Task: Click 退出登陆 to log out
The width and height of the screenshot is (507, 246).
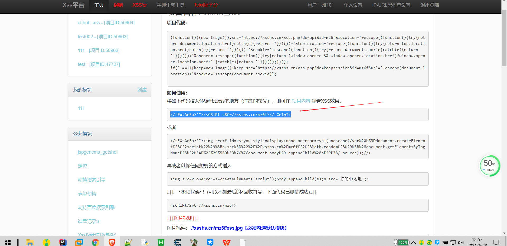Action: (430, 5)
